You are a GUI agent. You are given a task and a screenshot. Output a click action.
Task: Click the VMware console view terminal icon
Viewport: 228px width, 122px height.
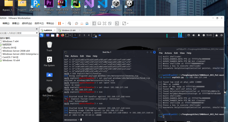coord(117,23)
